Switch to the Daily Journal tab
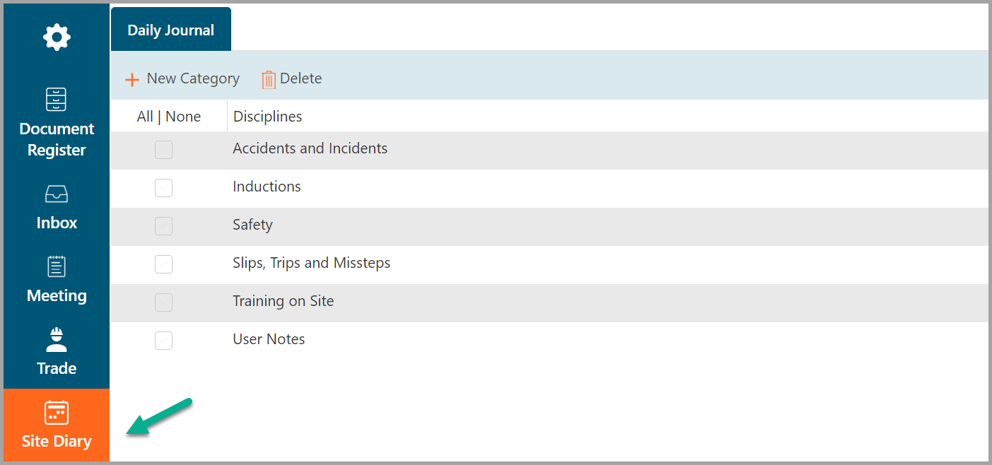Screen dimensions: 992x465 click(171, 30)
